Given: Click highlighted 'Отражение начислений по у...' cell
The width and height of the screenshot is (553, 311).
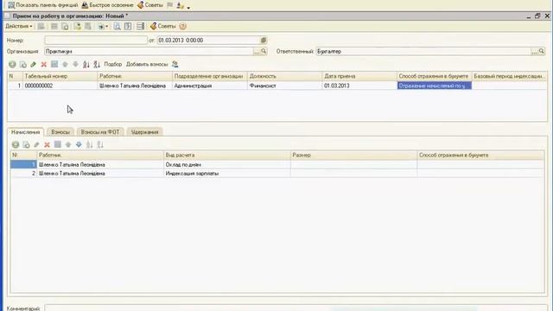Looking at the screenshot, I should [x=434, y=86].
